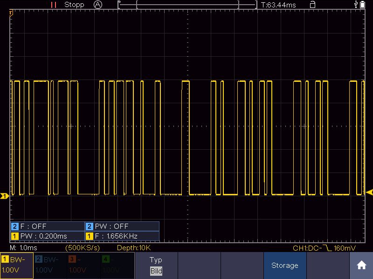
Task: Click the Depth:10K memory depth readout
Action: [134, 248]
